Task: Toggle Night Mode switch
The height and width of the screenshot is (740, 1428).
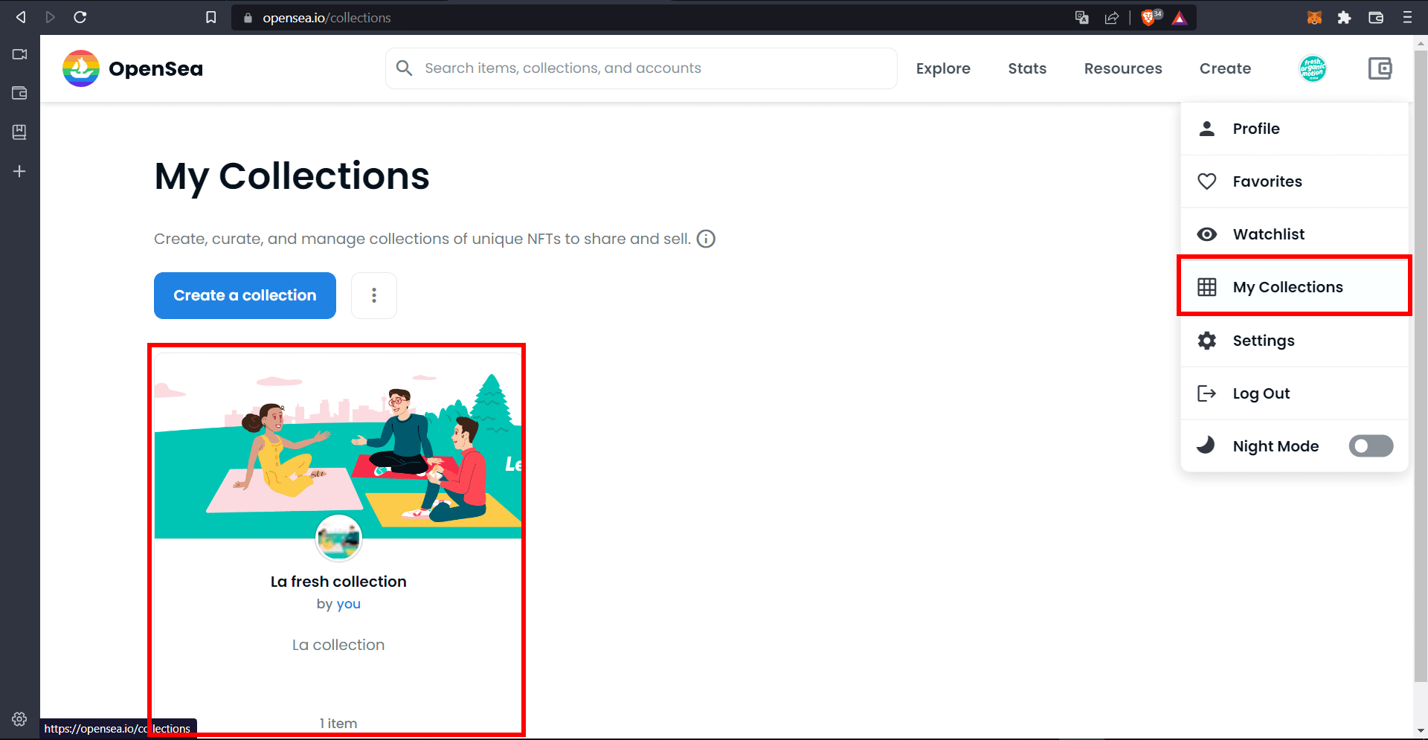Action: 1371,446
